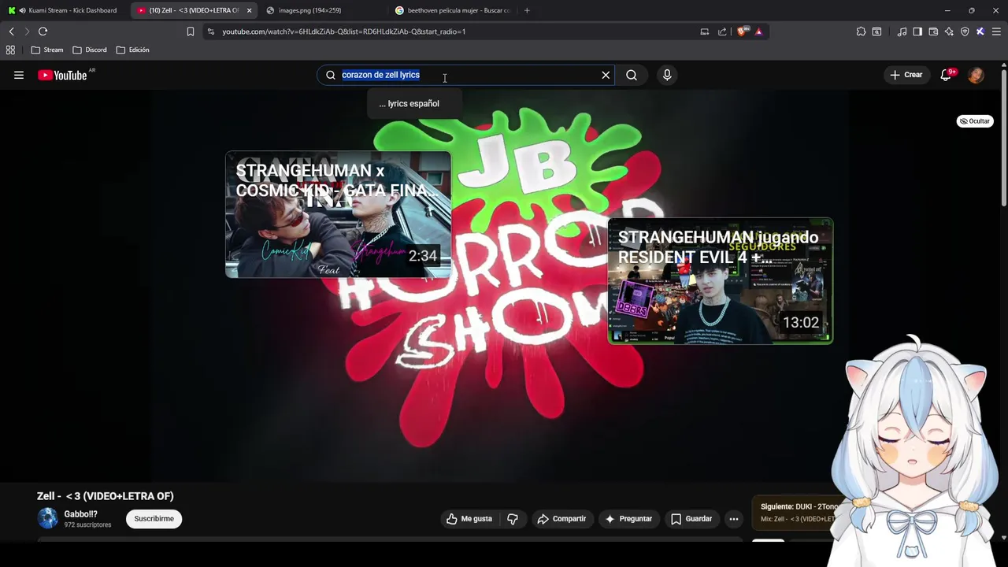Image resolution: width=1008 pixels, height=567 pixels.
Task: Open the Gabbo!!? channel avatar
Action: pos(48,518)
